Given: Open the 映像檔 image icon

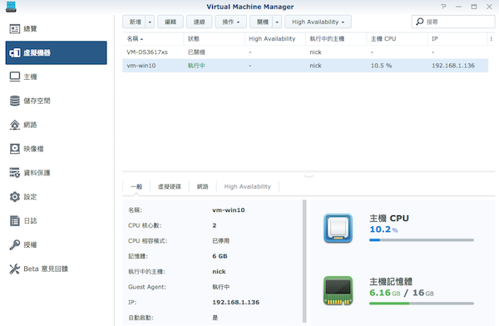Looking at the screenshot, I should [x=15, y=149].
